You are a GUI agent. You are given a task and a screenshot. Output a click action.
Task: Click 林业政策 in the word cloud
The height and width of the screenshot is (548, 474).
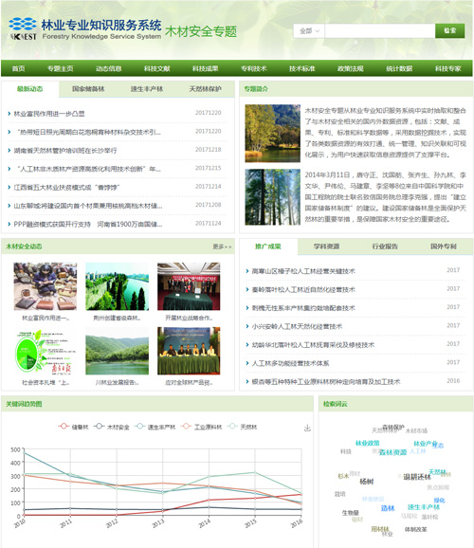368,443
